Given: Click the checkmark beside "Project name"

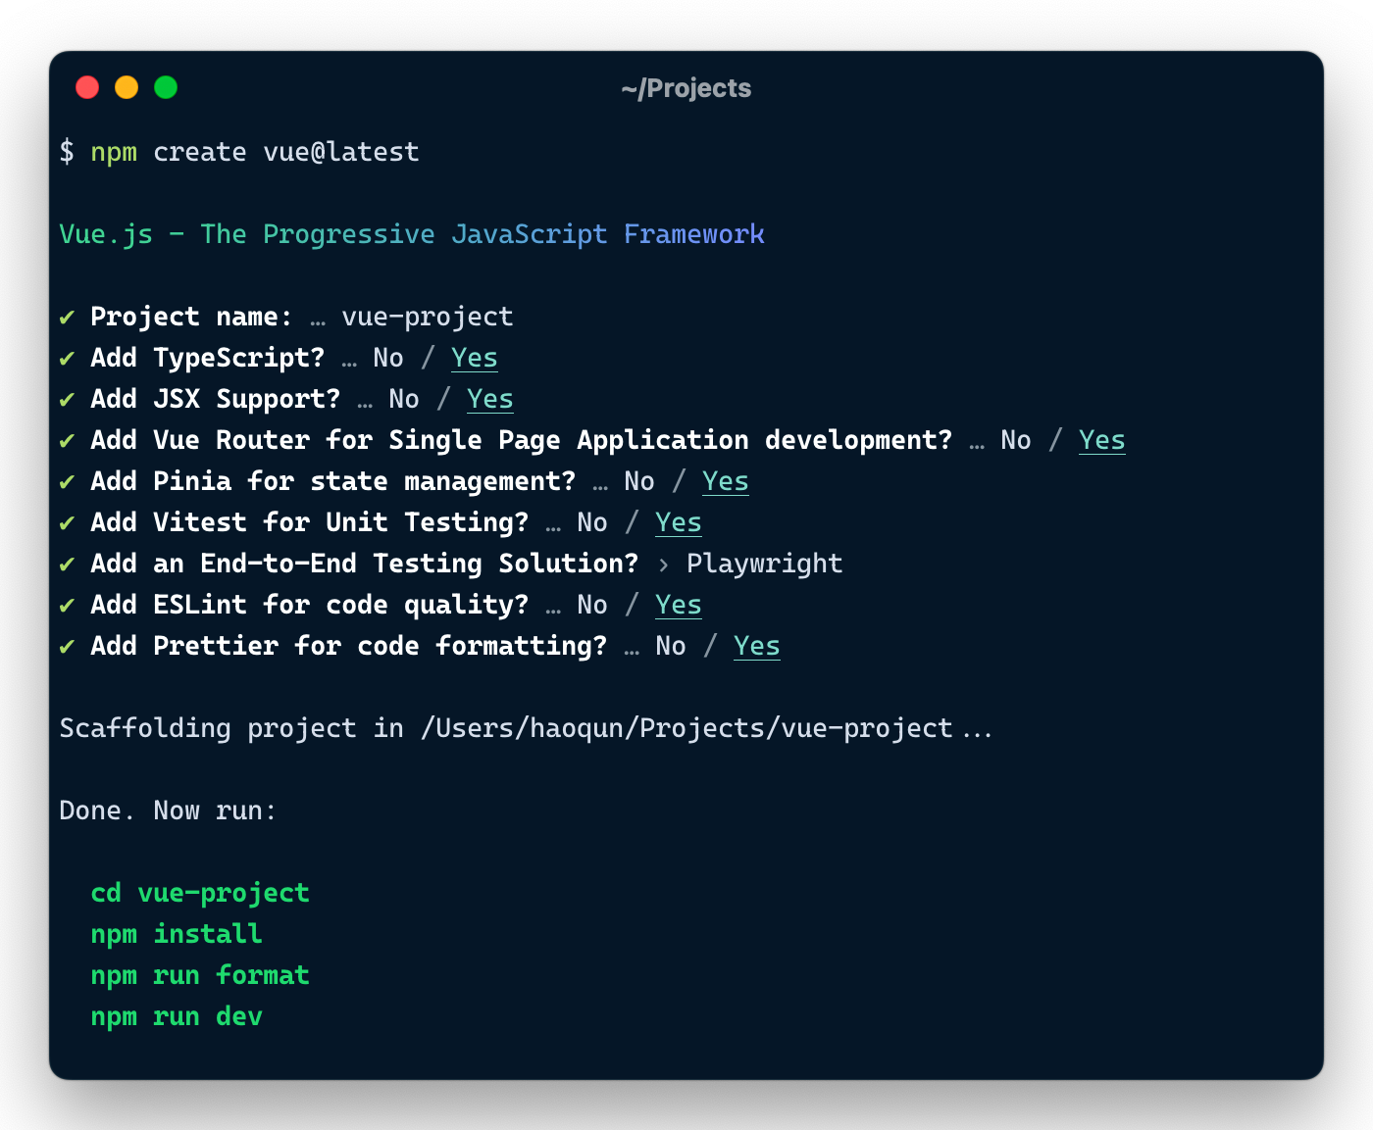Looking at the screenshot, I should (67, 317).
